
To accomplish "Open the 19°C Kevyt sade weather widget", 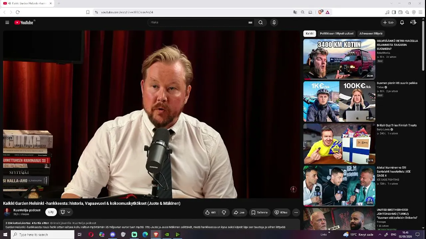I will coord(358,235).
